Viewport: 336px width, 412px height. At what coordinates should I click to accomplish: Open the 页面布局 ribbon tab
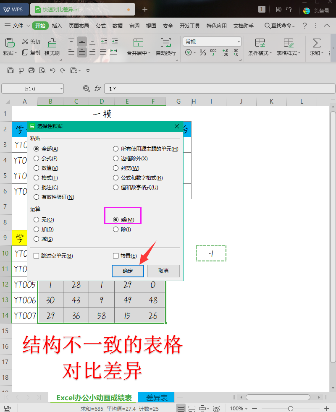click(79, 26)
